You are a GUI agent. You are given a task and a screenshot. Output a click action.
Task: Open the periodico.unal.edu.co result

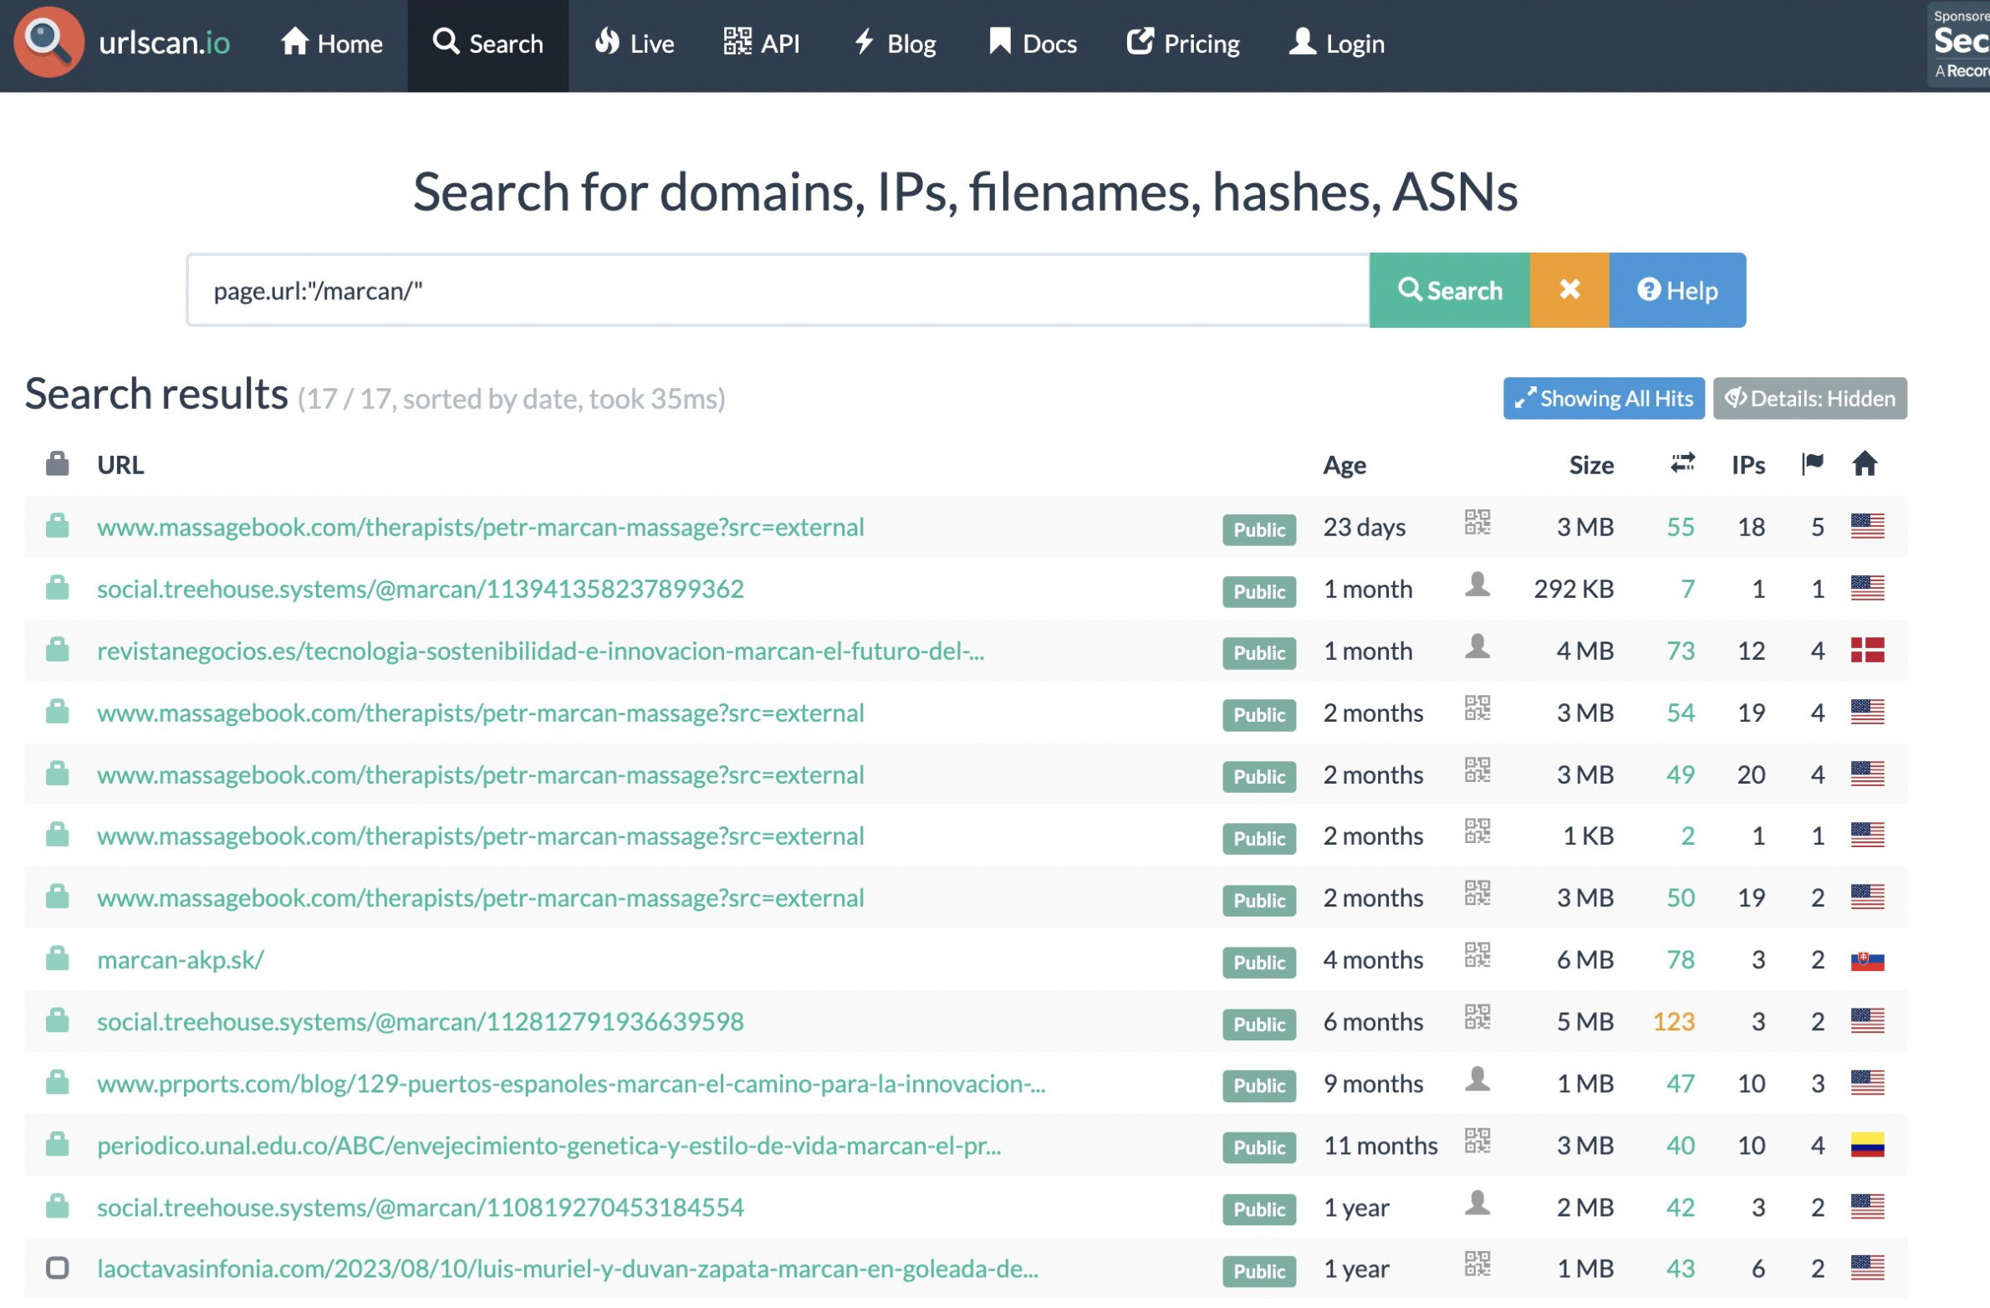pos(549,1146)
